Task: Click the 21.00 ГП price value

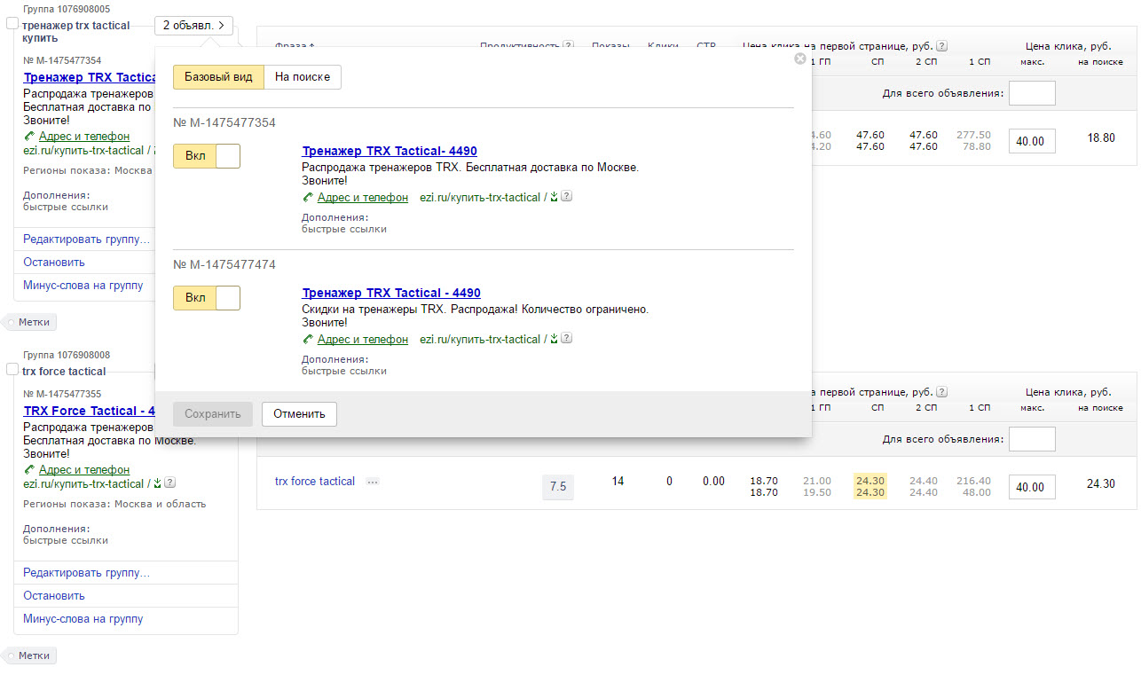Action: tap(817, 481)
